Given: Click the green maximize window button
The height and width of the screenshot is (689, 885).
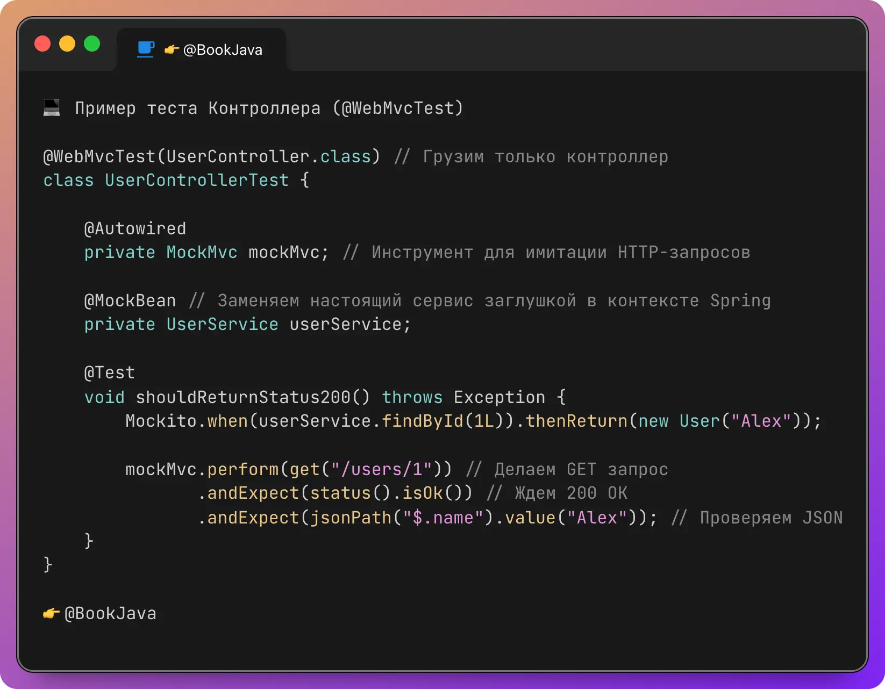Looking at the screenshot, I should coord(92,44).
